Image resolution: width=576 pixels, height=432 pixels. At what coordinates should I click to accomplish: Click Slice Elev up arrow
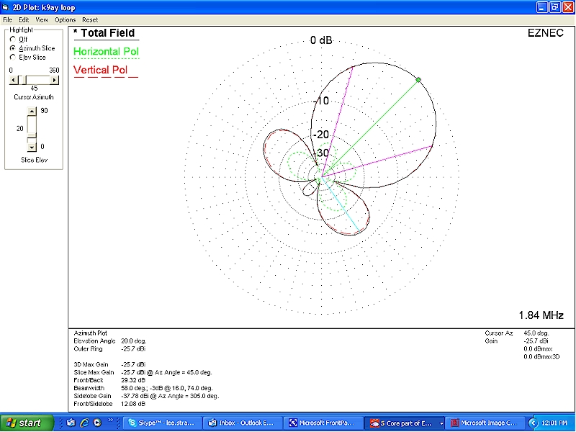(31, 111)
